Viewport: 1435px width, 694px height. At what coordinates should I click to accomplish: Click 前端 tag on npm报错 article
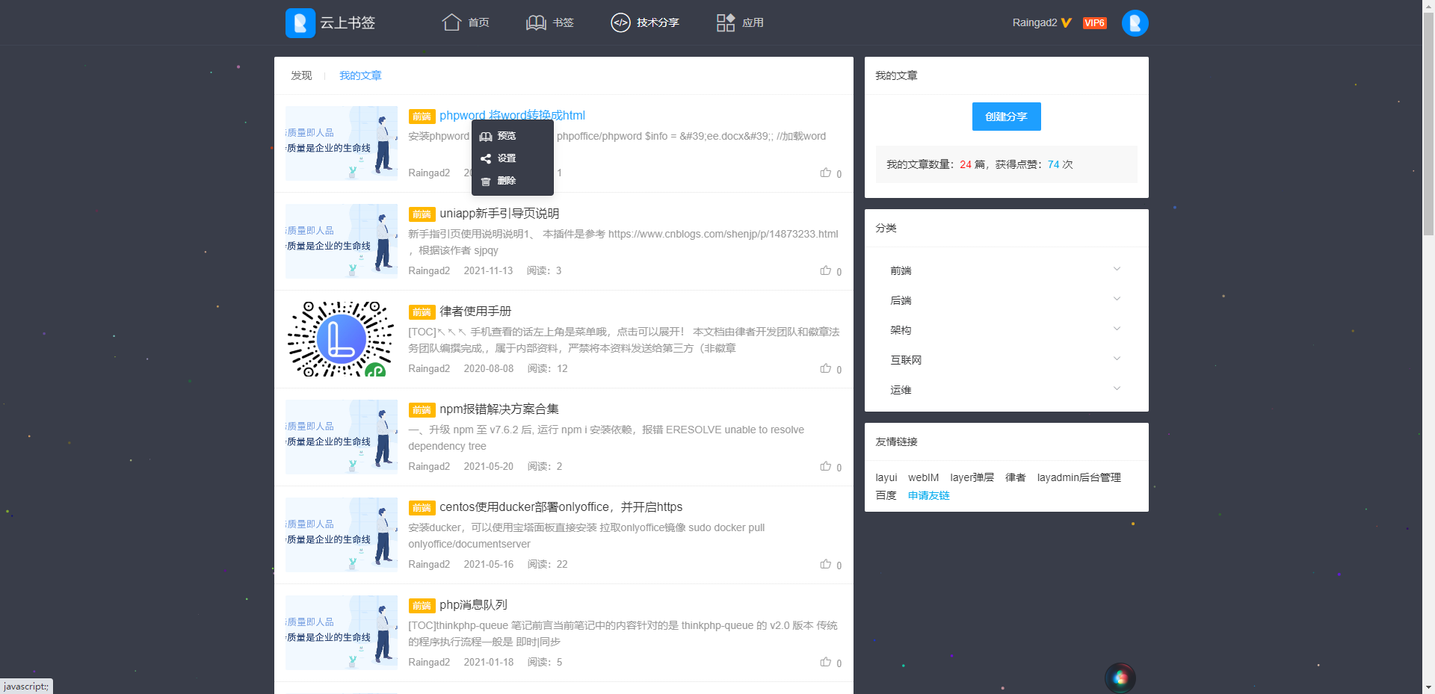(x=422, y=410)
